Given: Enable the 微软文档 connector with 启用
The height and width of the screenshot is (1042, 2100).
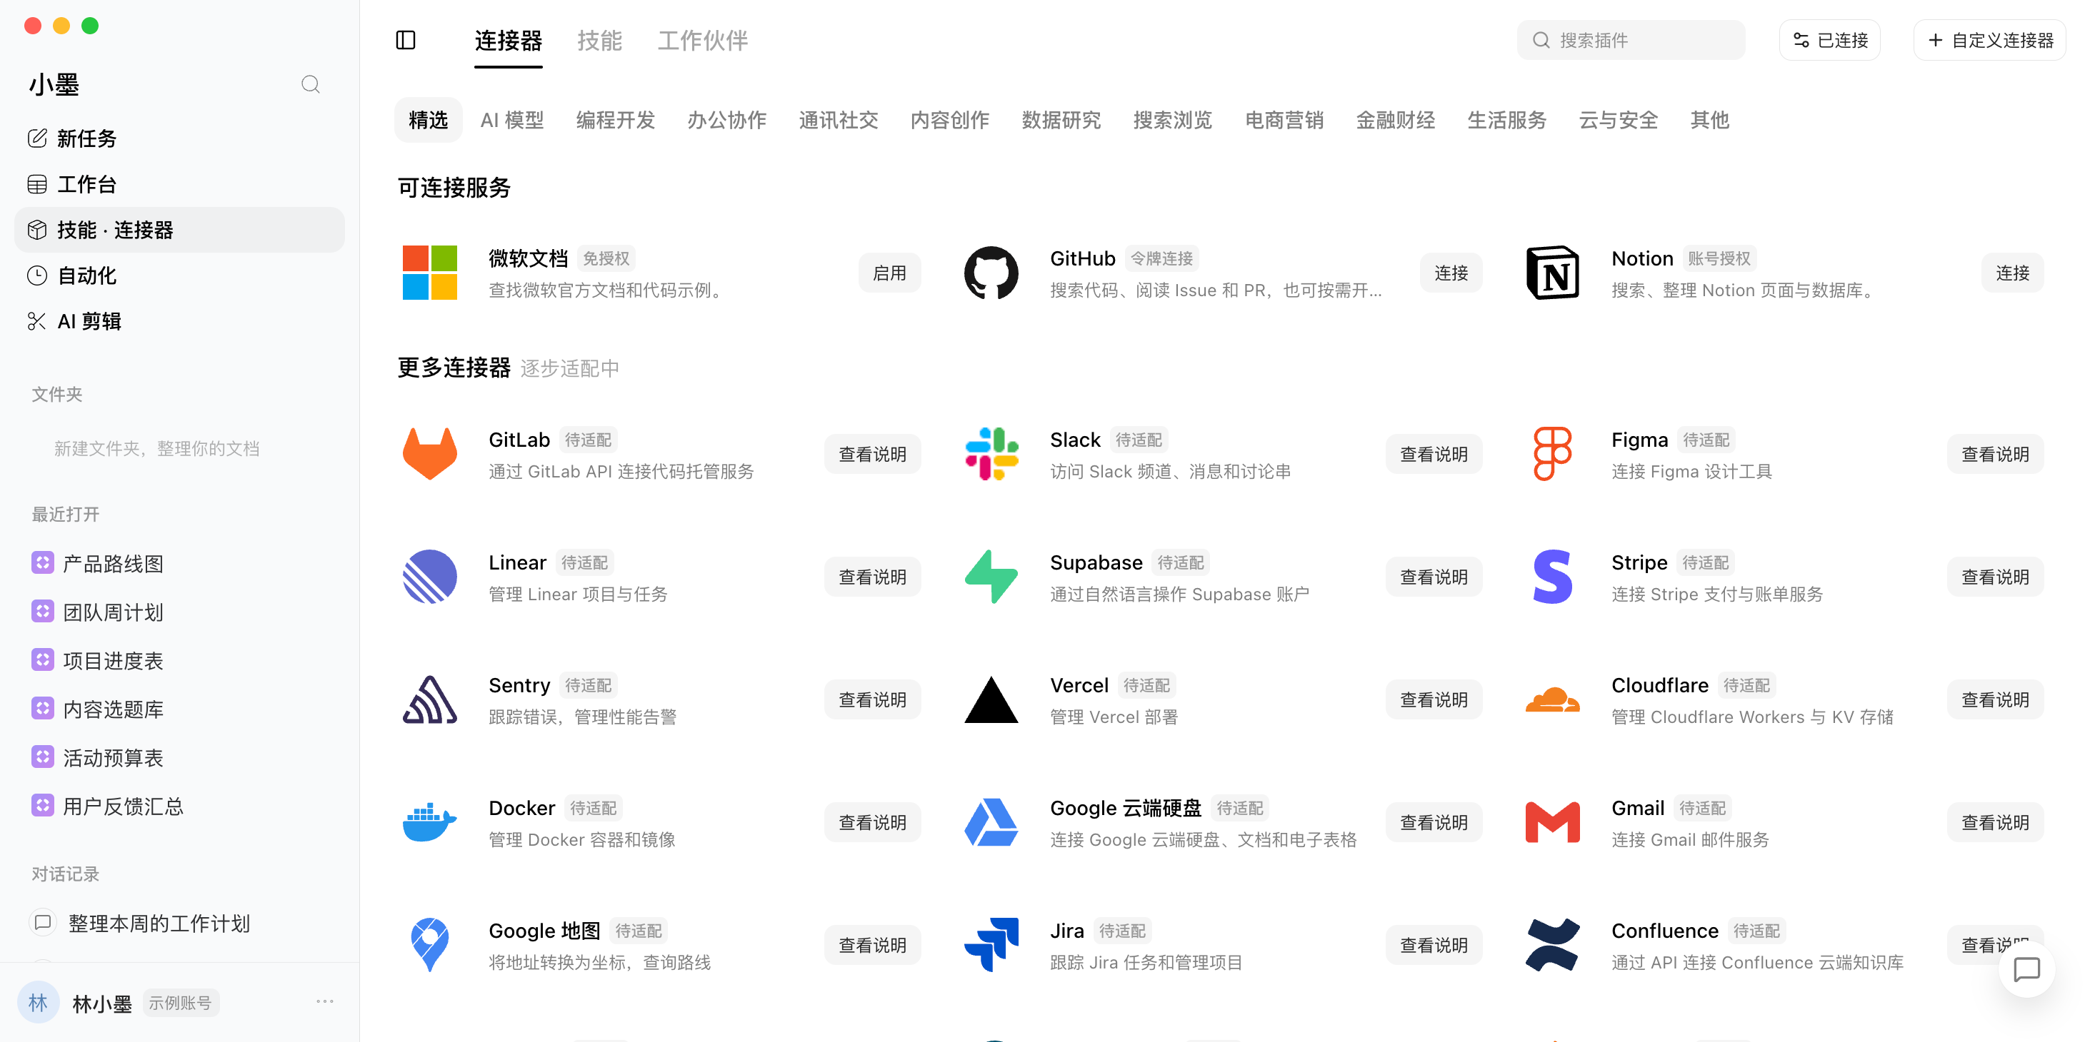Looking at the screenshot, I should pyautogui.click(x=889, y=273).
